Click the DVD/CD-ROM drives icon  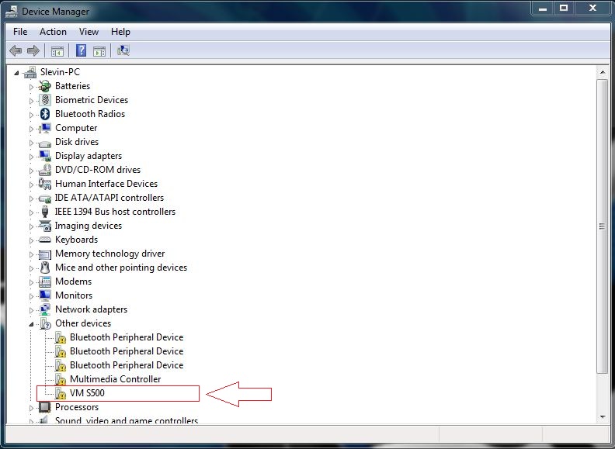pyautogui.click(x=45, y=170)
